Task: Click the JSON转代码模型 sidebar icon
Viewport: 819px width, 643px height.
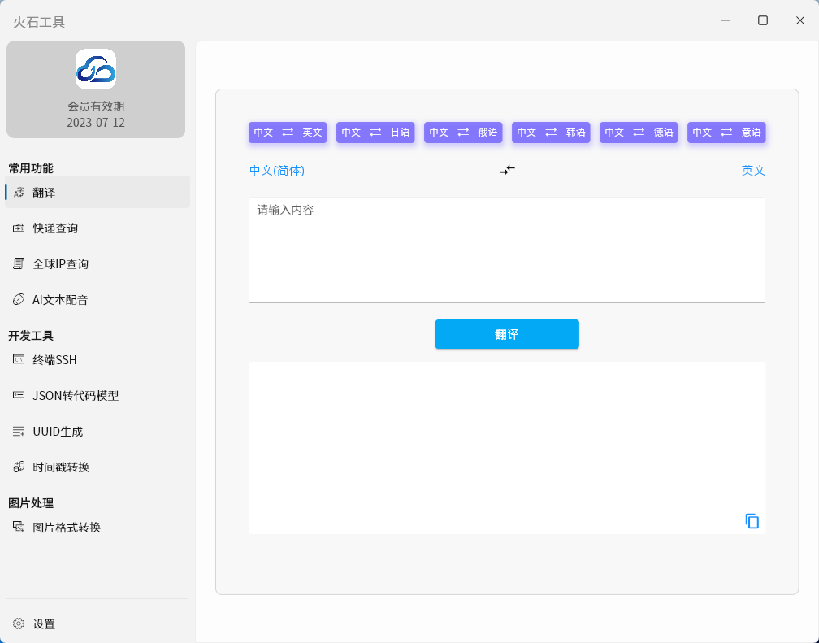Action: (19, 395)
